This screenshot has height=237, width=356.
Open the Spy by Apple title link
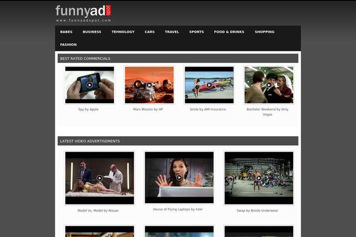(x=88, y=109)
